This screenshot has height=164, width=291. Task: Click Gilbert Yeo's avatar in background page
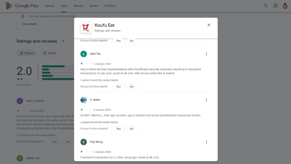(20, 158)
